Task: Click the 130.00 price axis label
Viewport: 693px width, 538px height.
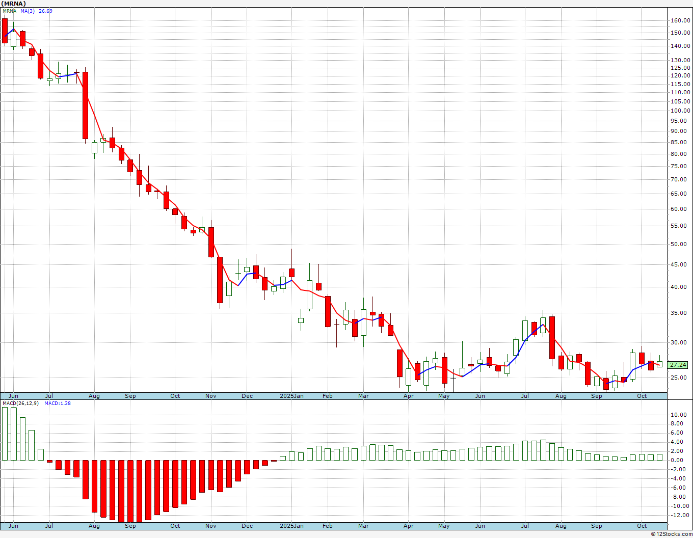Action: (680, 60)
